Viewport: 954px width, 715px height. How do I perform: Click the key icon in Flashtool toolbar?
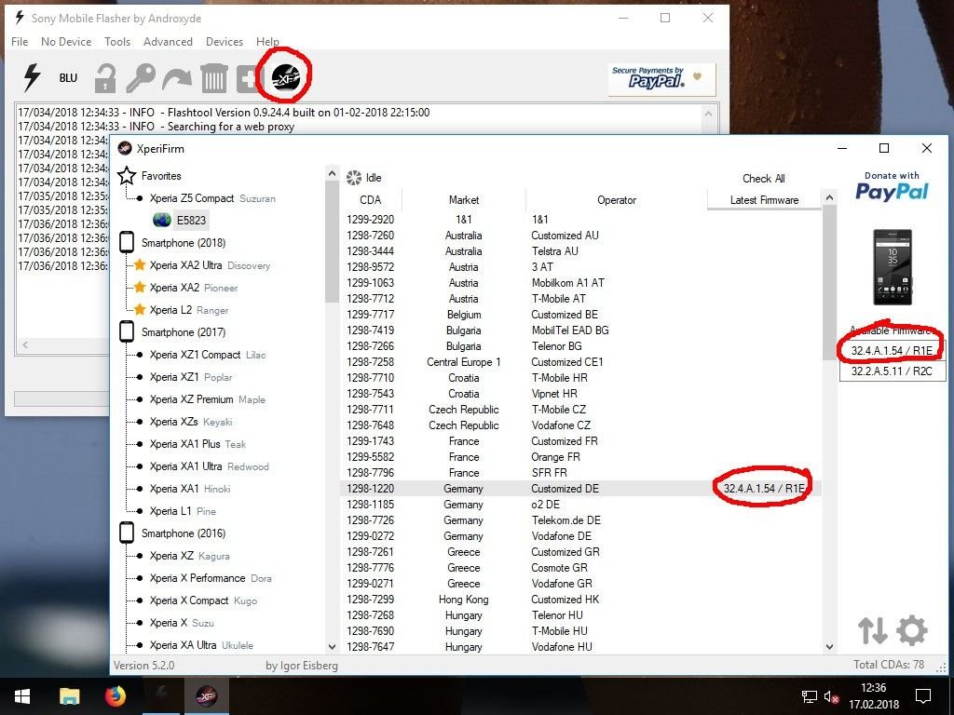click(141, 78)
